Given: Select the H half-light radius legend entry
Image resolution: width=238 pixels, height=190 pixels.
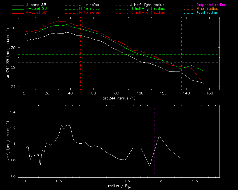Looking at the screenshot, I should point(148,9).
